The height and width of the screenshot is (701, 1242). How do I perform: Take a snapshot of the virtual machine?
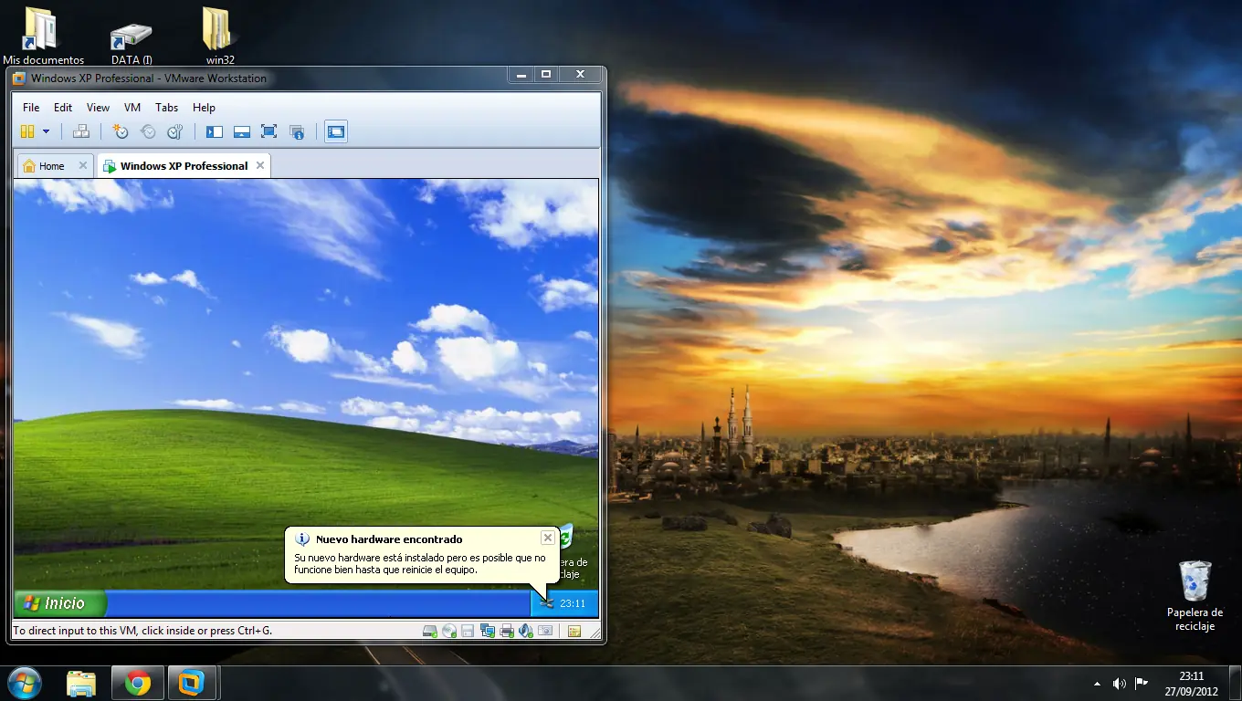tap(120, 131)
